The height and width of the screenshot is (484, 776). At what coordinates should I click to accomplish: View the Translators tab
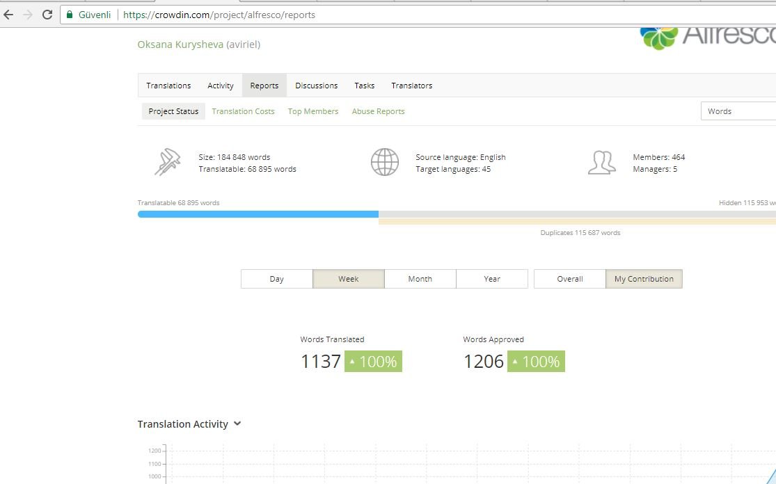pos(412,86)
